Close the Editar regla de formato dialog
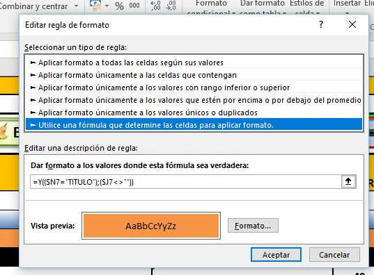This screenshot has width=374, height=275. click(352, 24)
